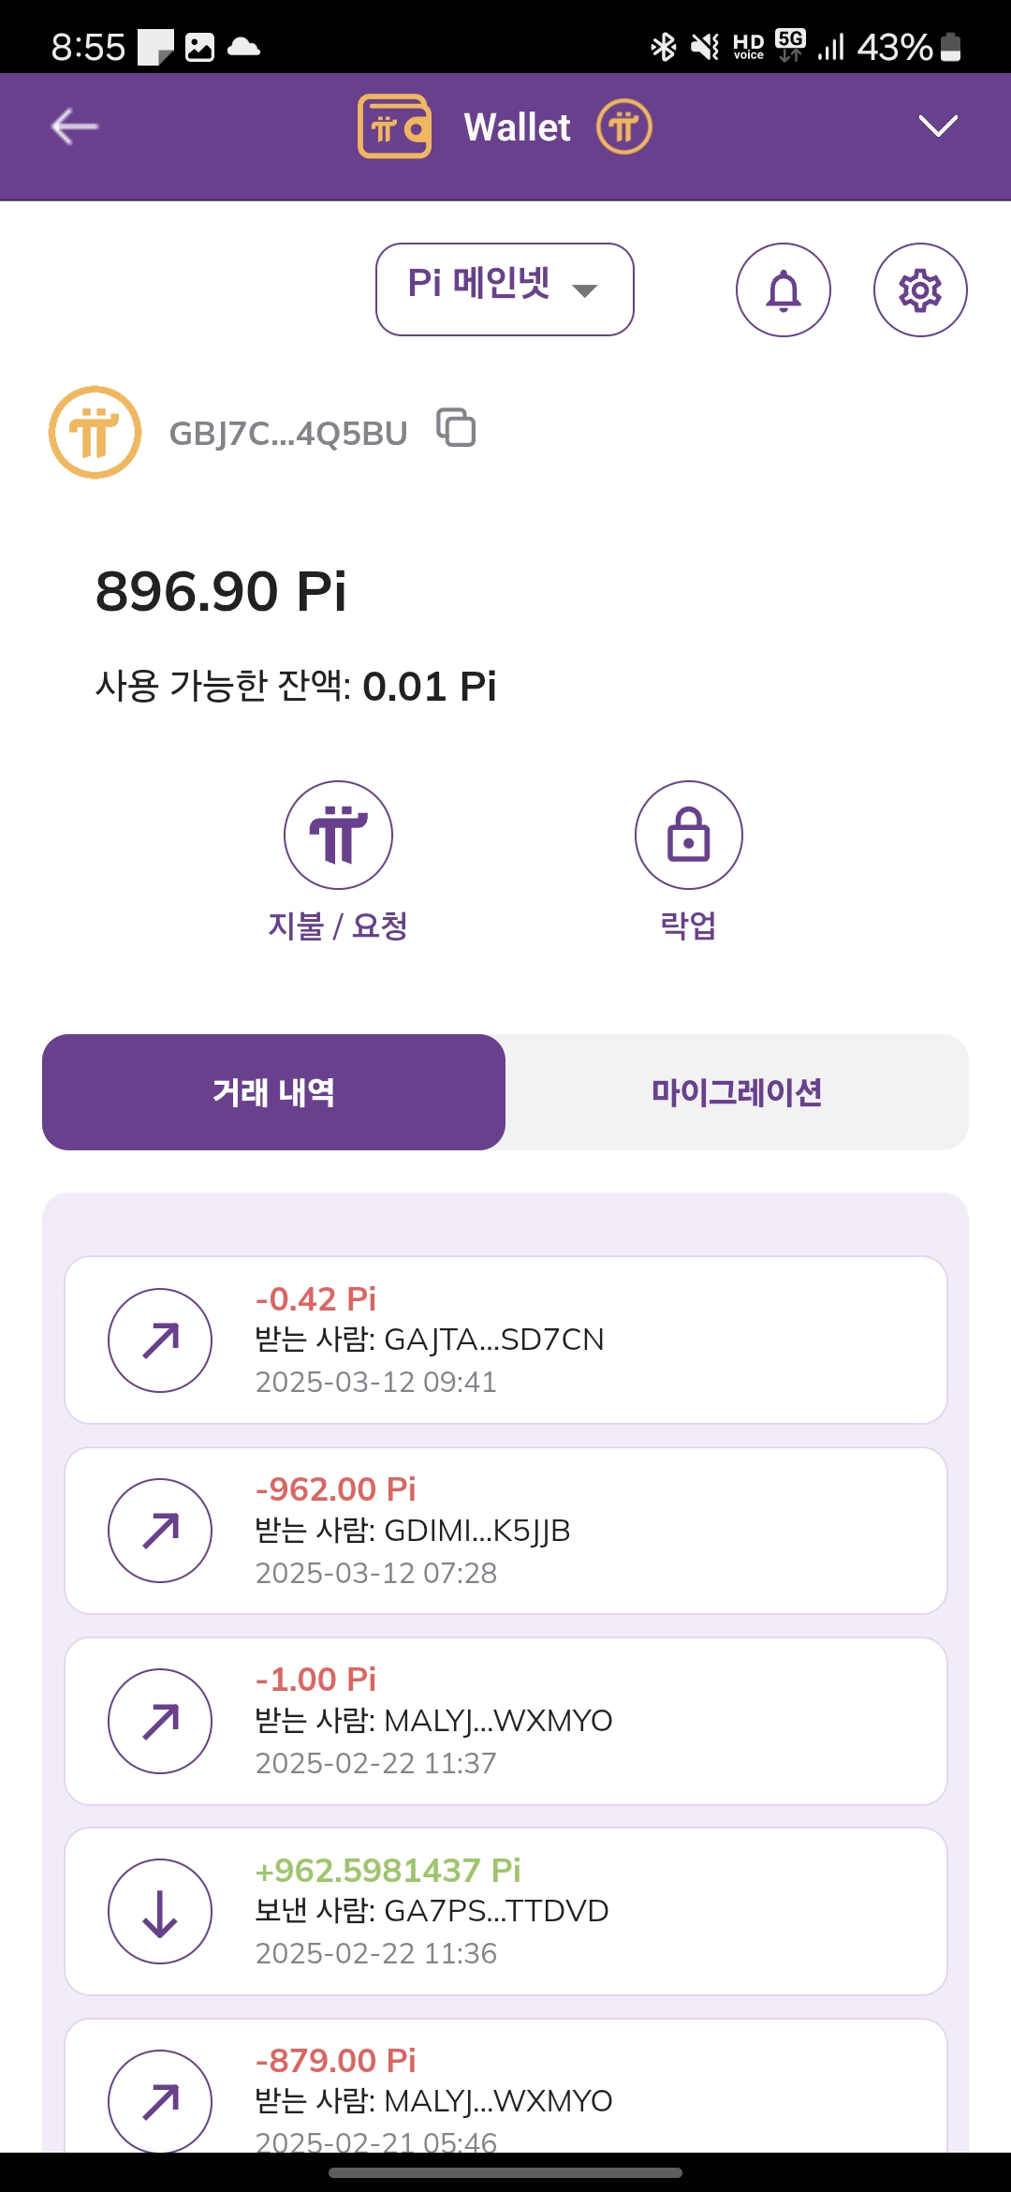
Task: Tap the orange wallet icon in header
Action: tap(394, 126)
